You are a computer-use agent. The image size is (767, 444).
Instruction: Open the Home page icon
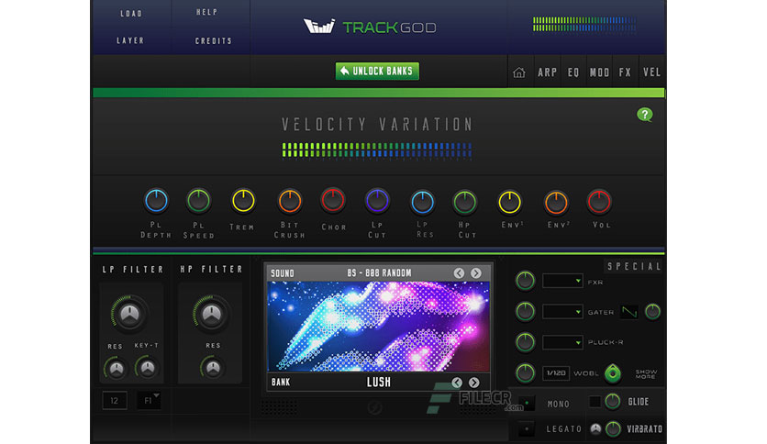click(519, 72)
